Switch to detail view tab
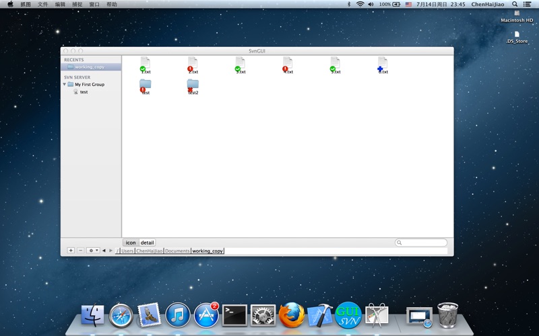The image size is (539, 336). coord(147,243)
